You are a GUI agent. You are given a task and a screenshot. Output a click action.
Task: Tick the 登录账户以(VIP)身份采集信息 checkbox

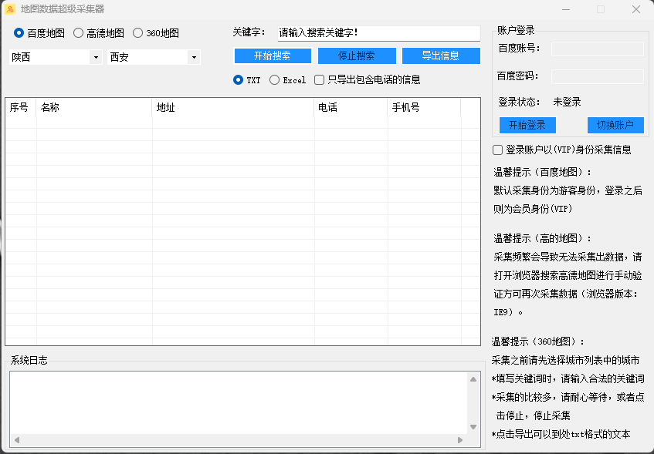[x=498, y=150]
